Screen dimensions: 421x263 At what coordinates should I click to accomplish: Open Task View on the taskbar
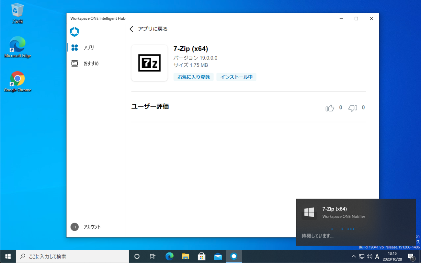click(x=153, y=256)
